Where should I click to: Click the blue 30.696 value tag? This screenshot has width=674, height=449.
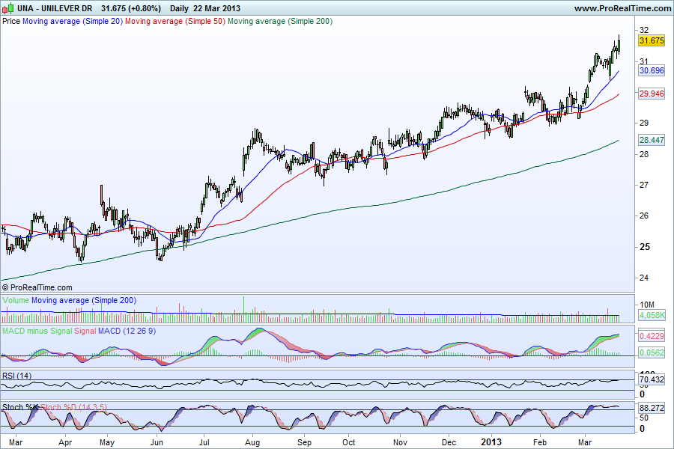click(x=652, y=70)
